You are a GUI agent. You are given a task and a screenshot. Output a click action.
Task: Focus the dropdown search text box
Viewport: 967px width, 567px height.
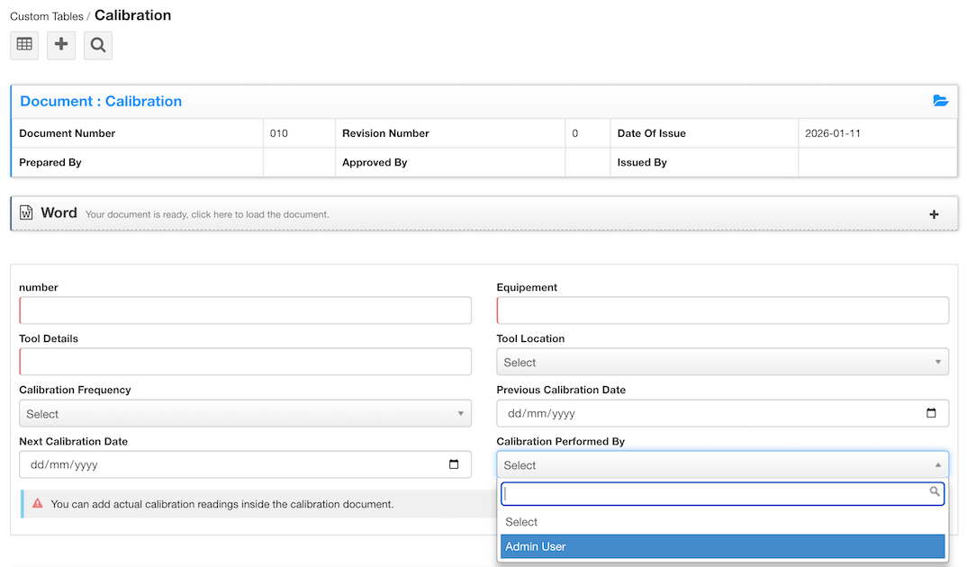(x=722, y=494)
